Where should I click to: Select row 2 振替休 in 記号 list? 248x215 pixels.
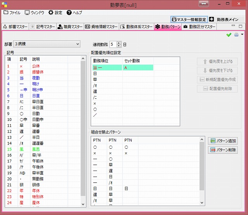[43, 72]
